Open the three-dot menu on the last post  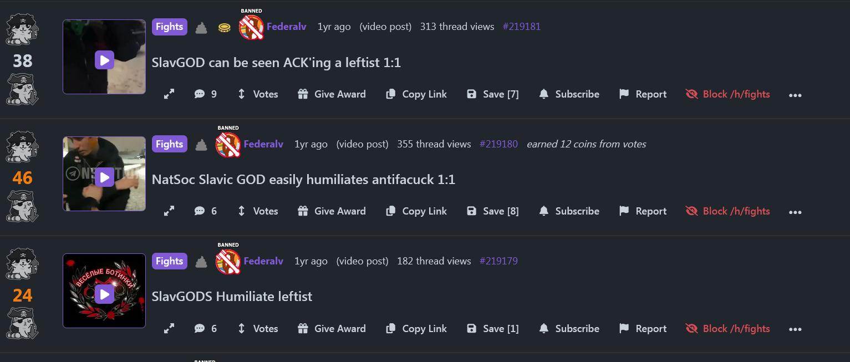pos(795,329)
